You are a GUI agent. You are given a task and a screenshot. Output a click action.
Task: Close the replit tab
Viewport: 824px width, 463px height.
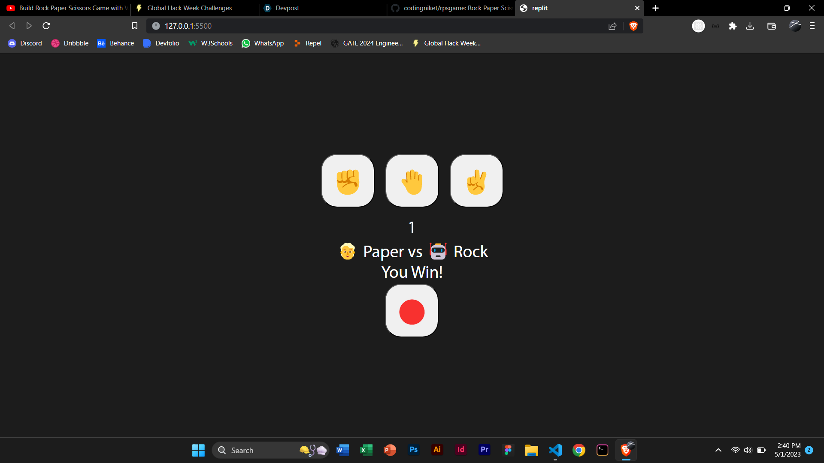pos(637,8)
